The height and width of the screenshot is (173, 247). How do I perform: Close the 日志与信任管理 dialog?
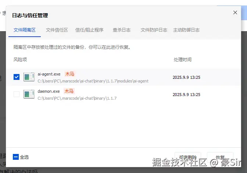coord(235,12)
